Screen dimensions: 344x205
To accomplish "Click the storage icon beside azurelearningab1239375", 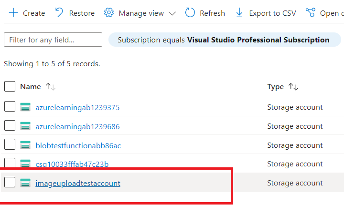I will [25, 107].
